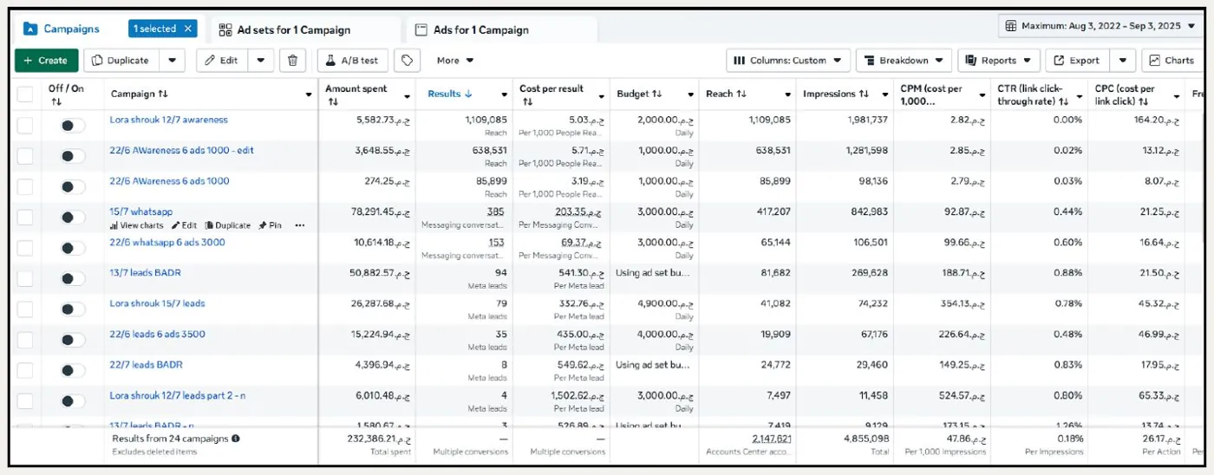Image resolution: width=1214 pixels, height=475 pixels.
Task: Open the 22/7 leads BADR campaign link
Action: pyautogui.click(x=146, y=365)
